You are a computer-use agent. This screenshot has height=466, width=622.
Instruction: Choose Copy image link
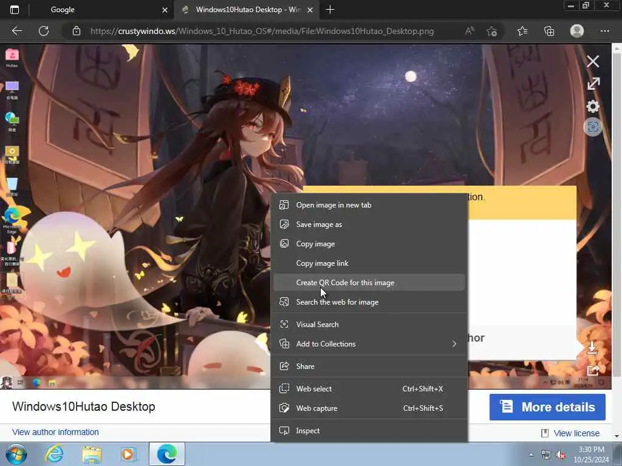369,263
